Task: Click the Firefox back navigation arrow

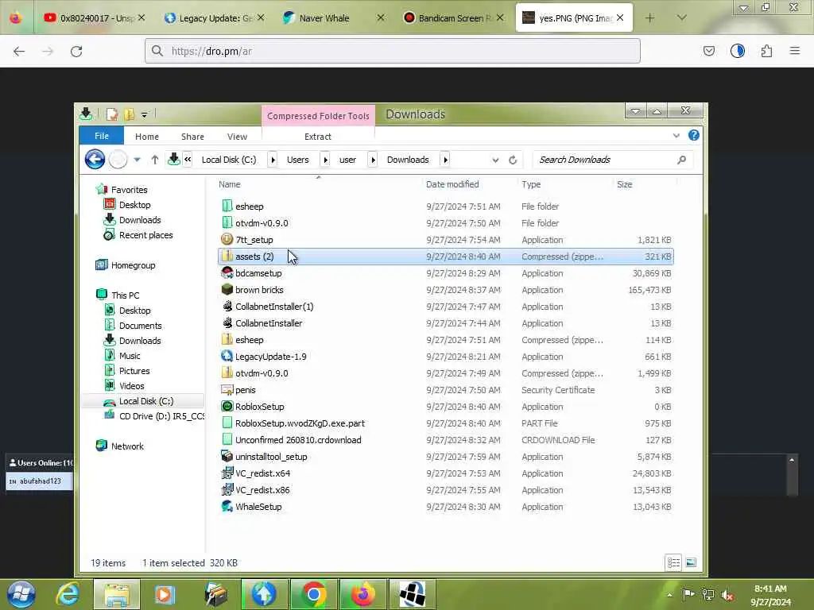Action: pyautogui.click(x=19, y=51)
